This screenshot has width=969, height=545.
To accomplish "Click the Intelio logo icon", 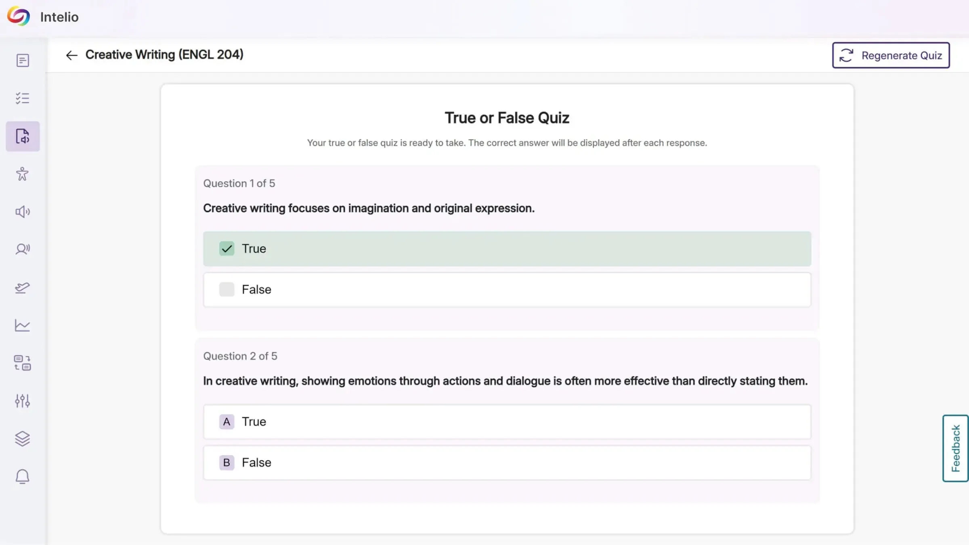I will tap(19, 17).
